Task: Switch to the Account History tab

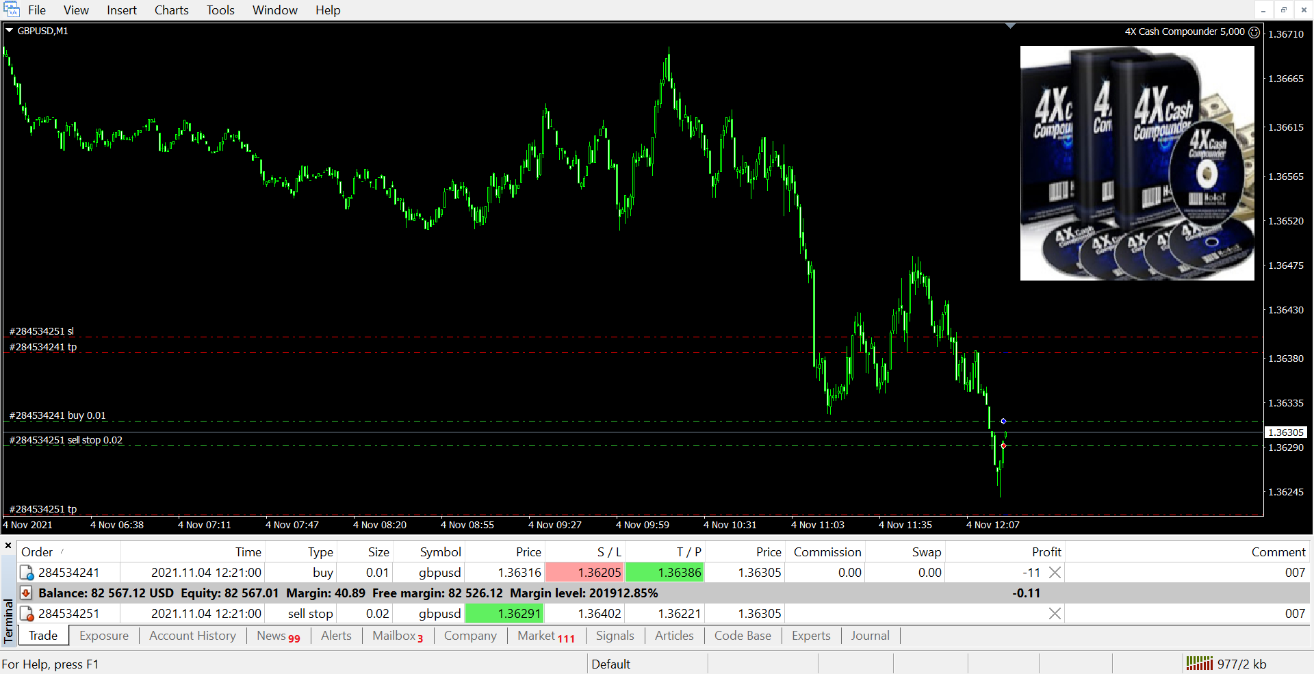Action: click(x=192, y=636)
